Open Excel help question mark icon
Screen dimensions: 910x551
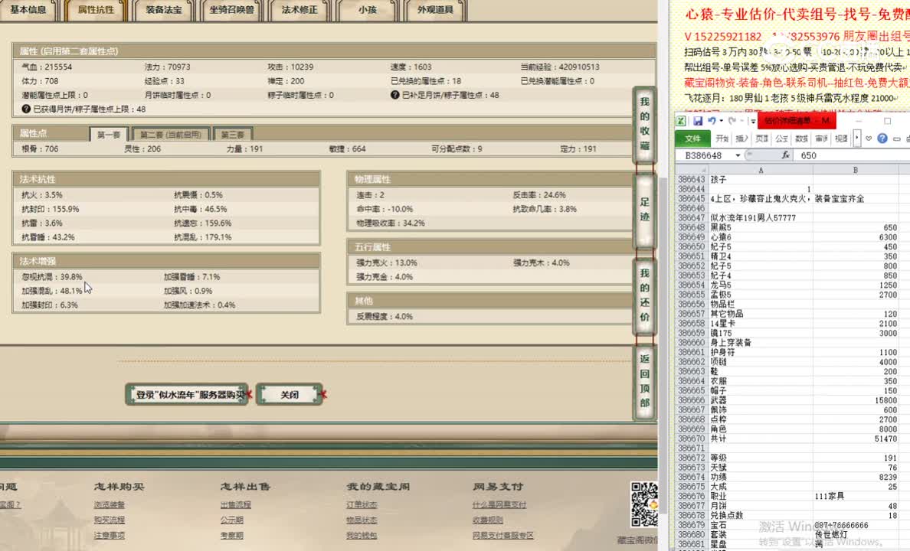(x=882, y=139)
